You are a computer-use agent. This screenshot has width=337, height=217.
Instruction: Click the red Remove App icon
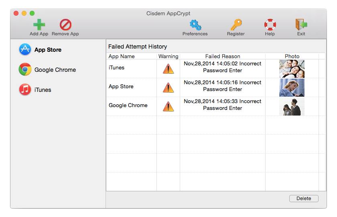pyautogui.click(x=65, y=24)
